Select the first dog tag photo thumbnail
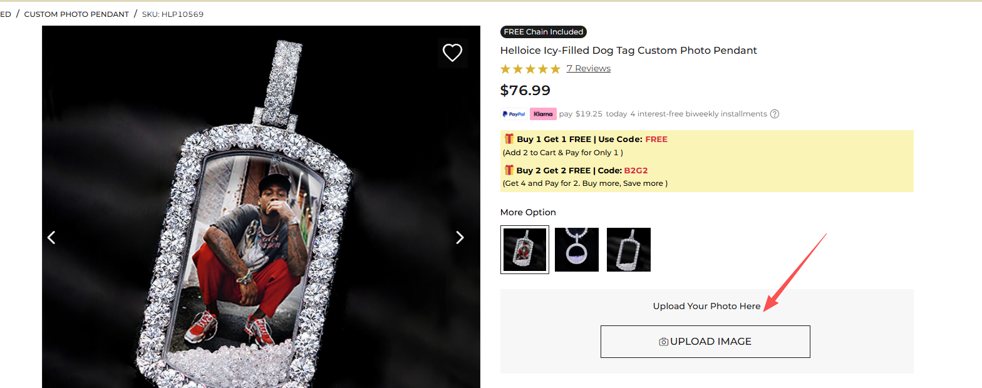 point(525,250)
